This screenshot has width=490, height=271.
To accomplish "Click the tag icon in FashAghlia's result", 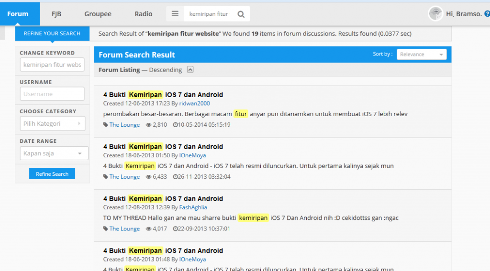I will pyautogui.click(x=106, y=228).
